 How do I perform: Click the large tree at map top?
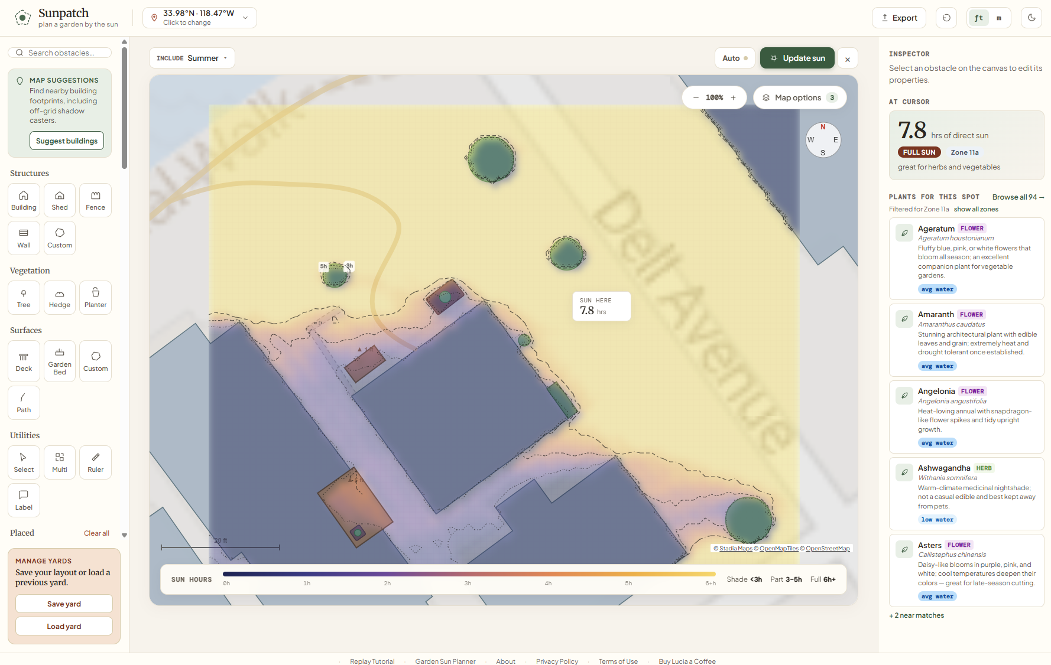point(491,158)
